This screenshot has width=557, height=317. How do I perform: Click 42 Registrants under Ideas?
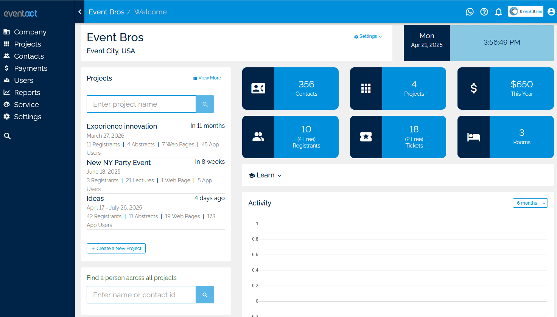(x=104, y=216)
